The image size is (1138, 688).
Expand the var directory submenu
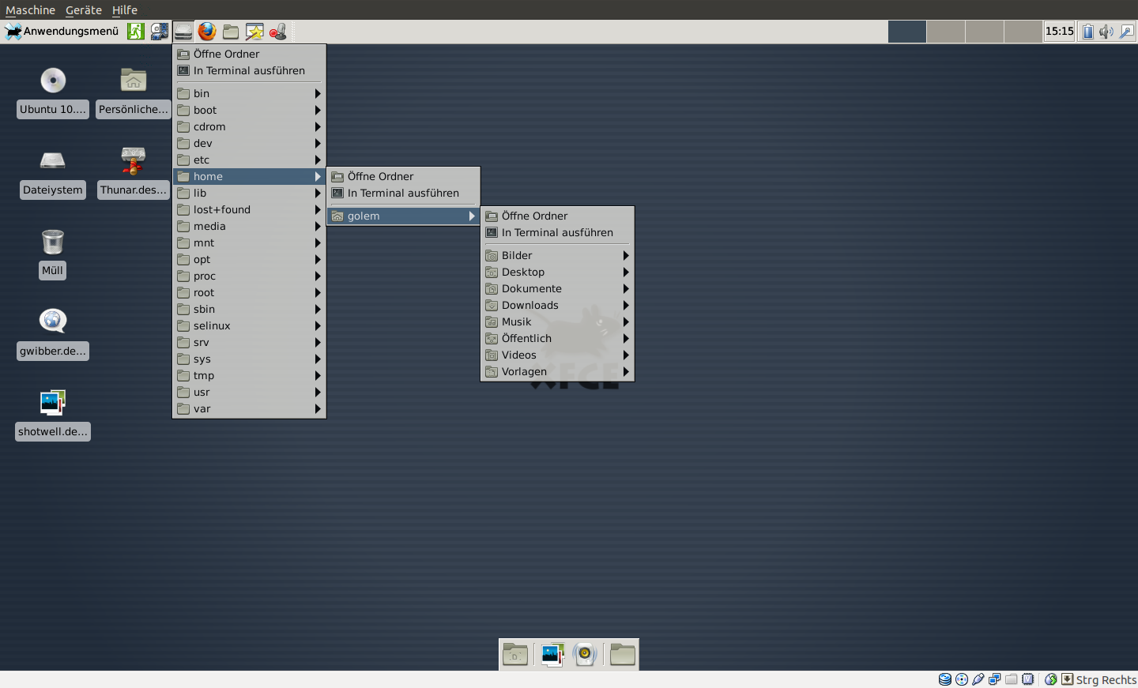click(317, 408)
